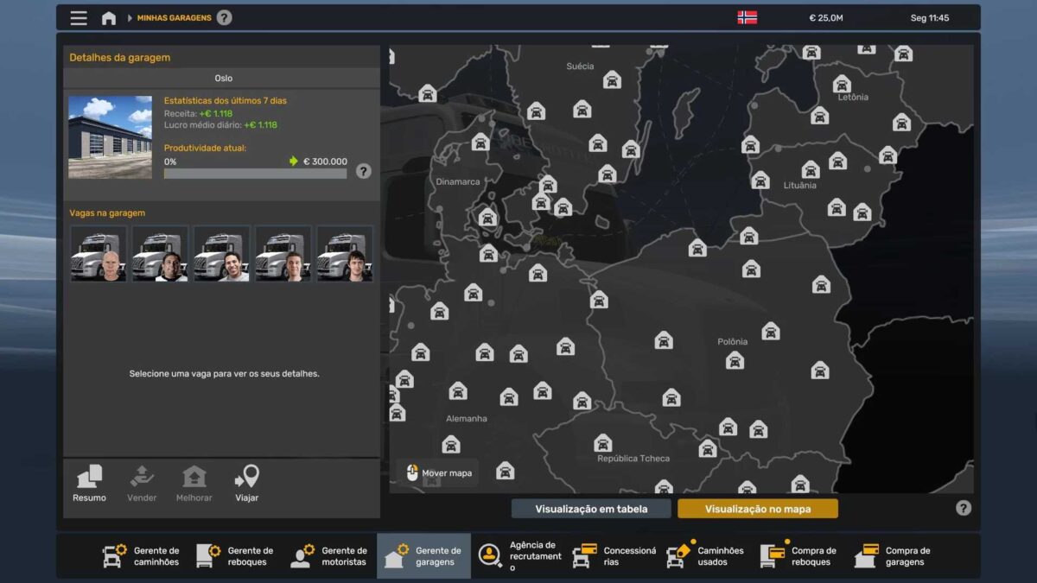The width and height of the screenshot is (1037, 583).
Task: Open Gerente de motoristas tab
Action: (329, 556)
